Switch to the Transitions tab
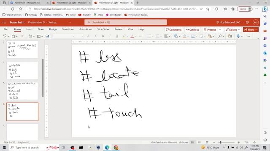Screen dimensions: 270x151 68,29
